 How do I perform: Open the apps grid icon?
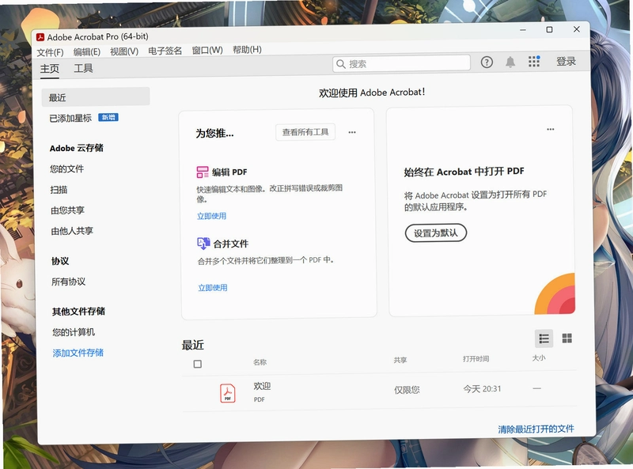click(x=534, y=61)
